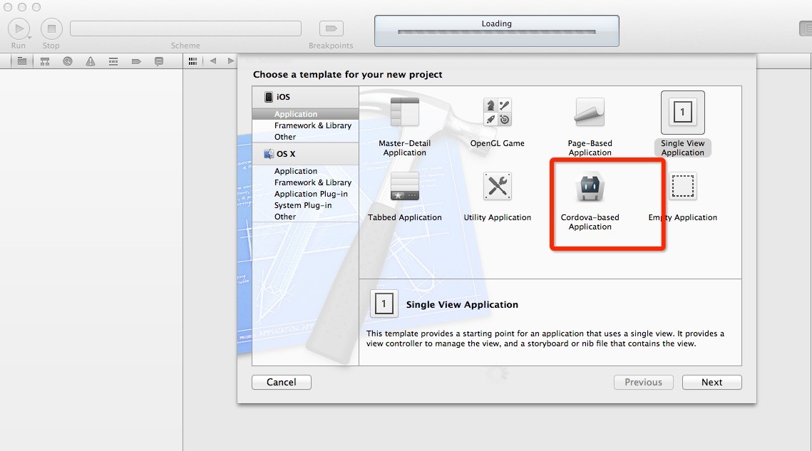Open the related files grid menu

click(192, 61)
